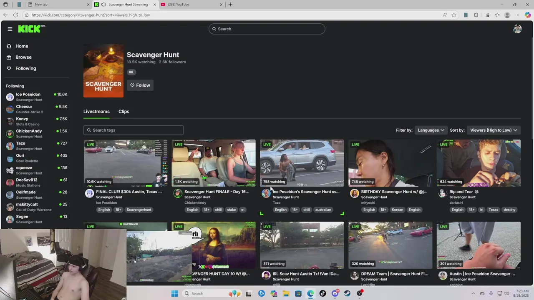Add this page to favorites star
Screen dimensions: 534x300
(x=454, y=15)
